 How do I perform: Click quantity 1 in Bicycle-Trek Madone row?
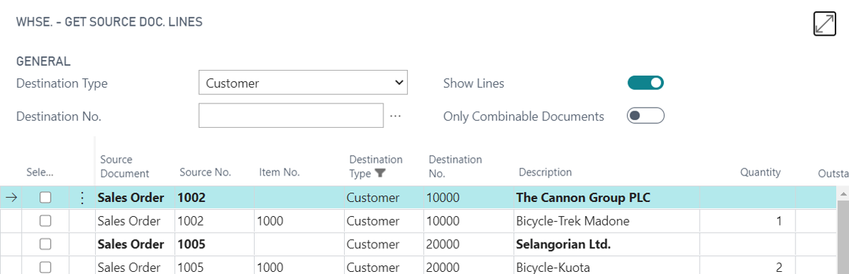(x=778, y=221)
